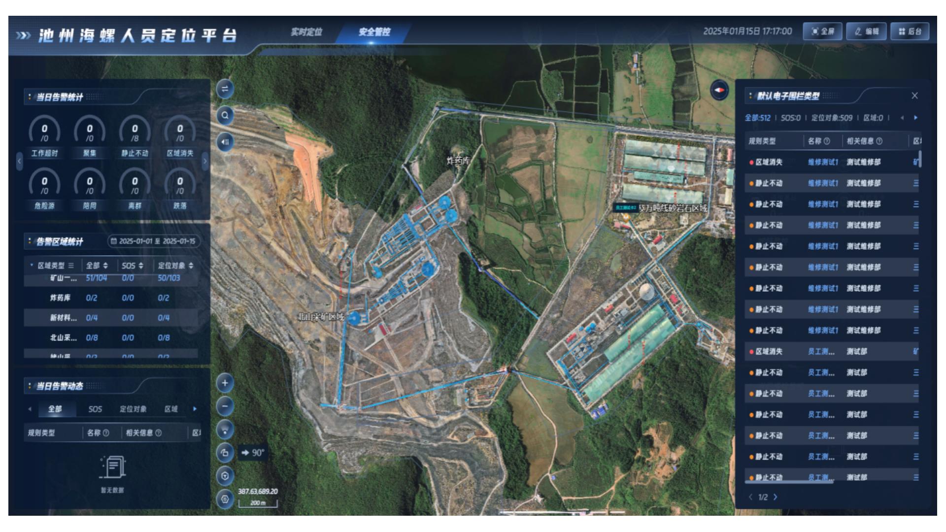Switch to the 实时定位 tab

(306, 32)
